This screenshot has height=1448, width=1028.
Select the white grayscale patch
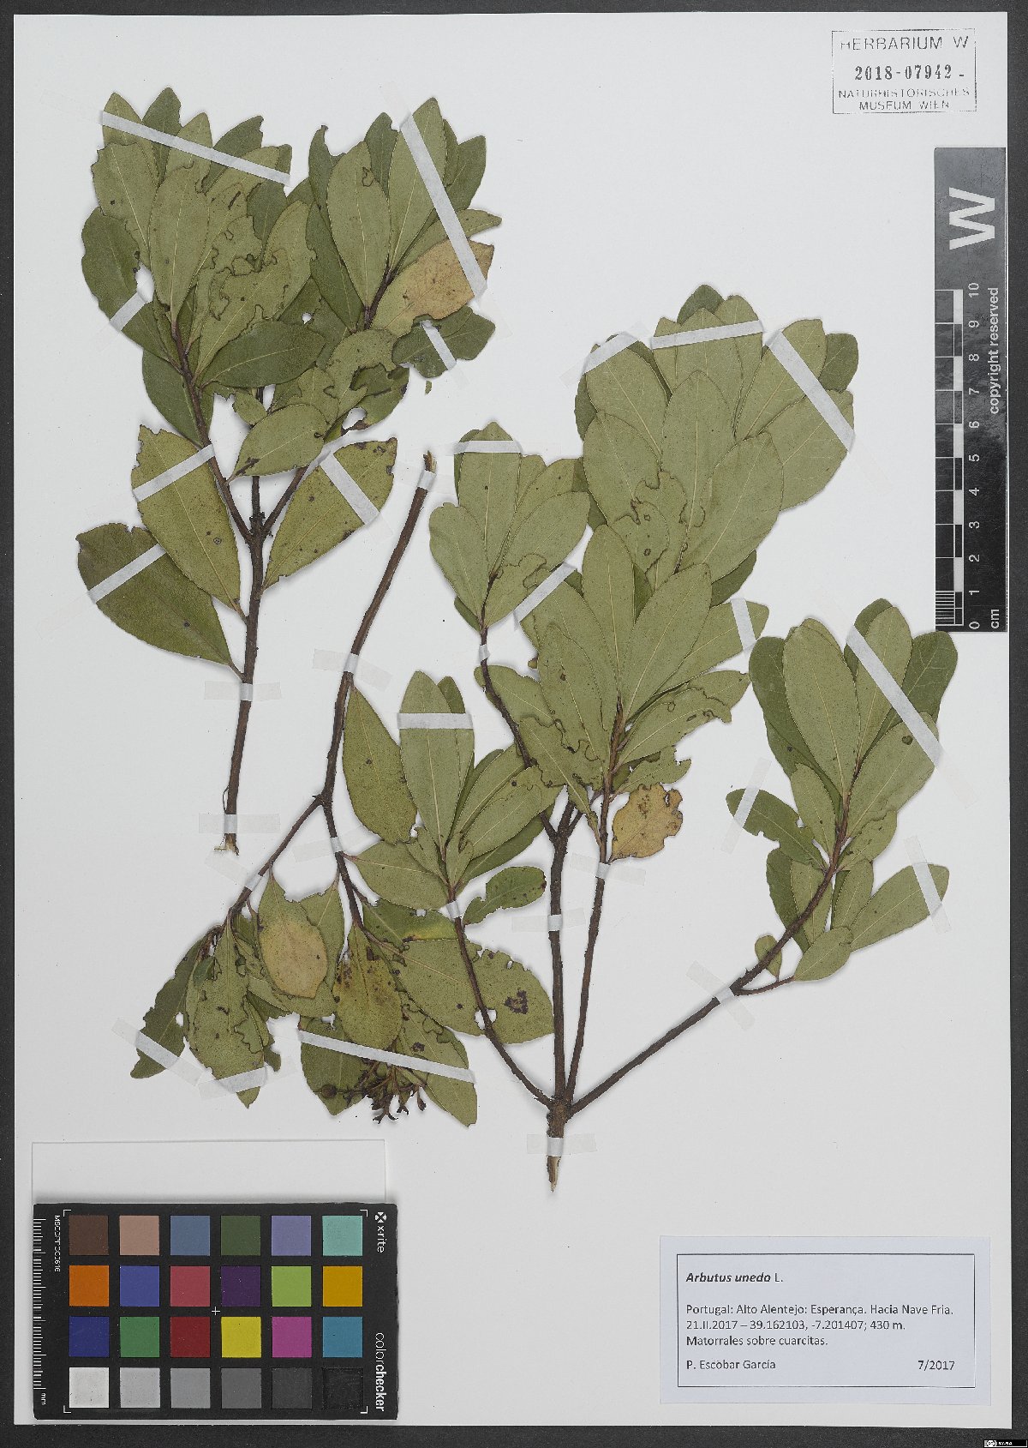pos(89,1387)
